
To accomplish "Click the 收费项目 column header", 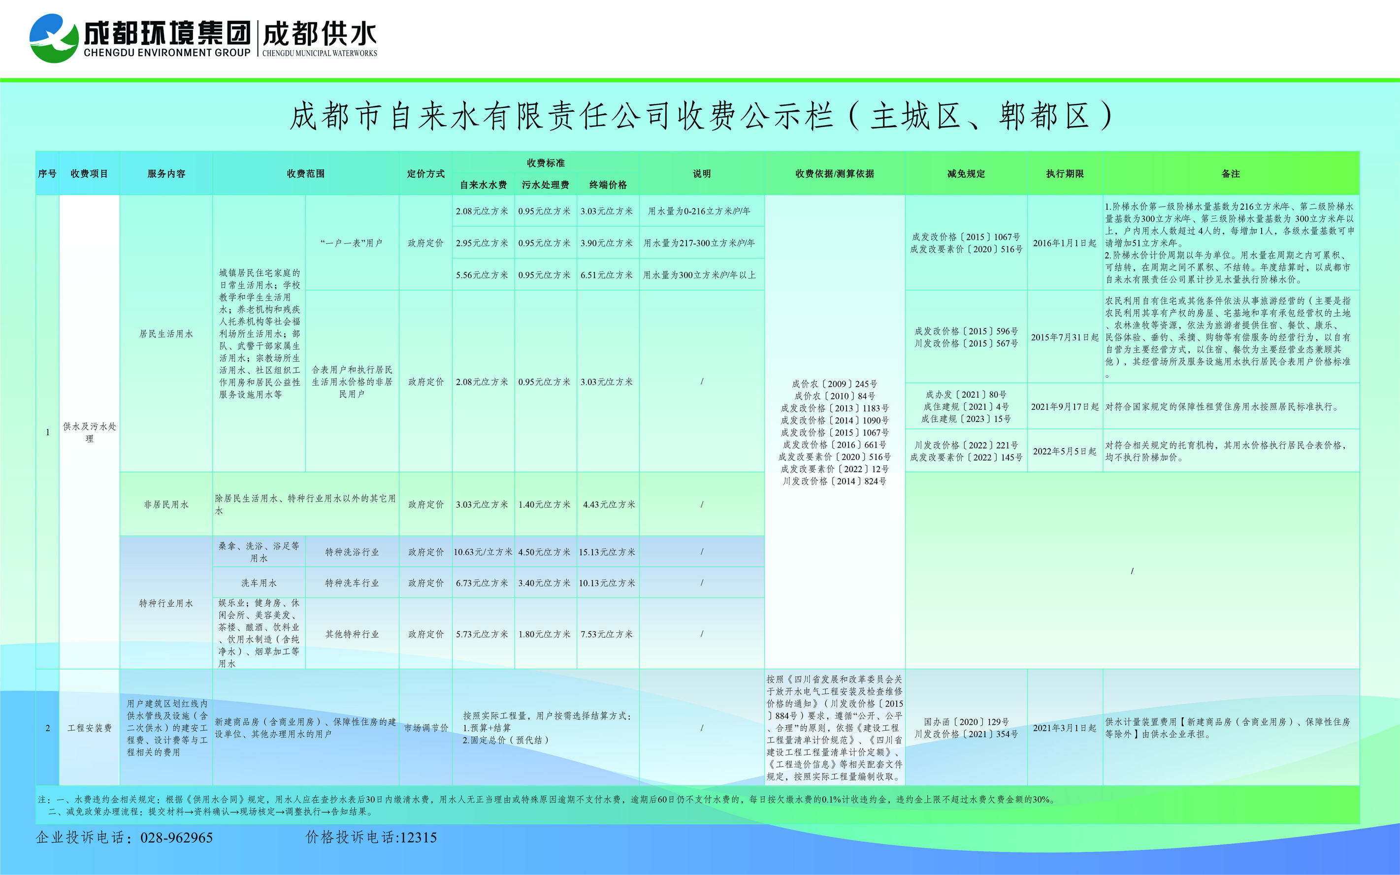I will pyautogui.click(x=89, y=174).
